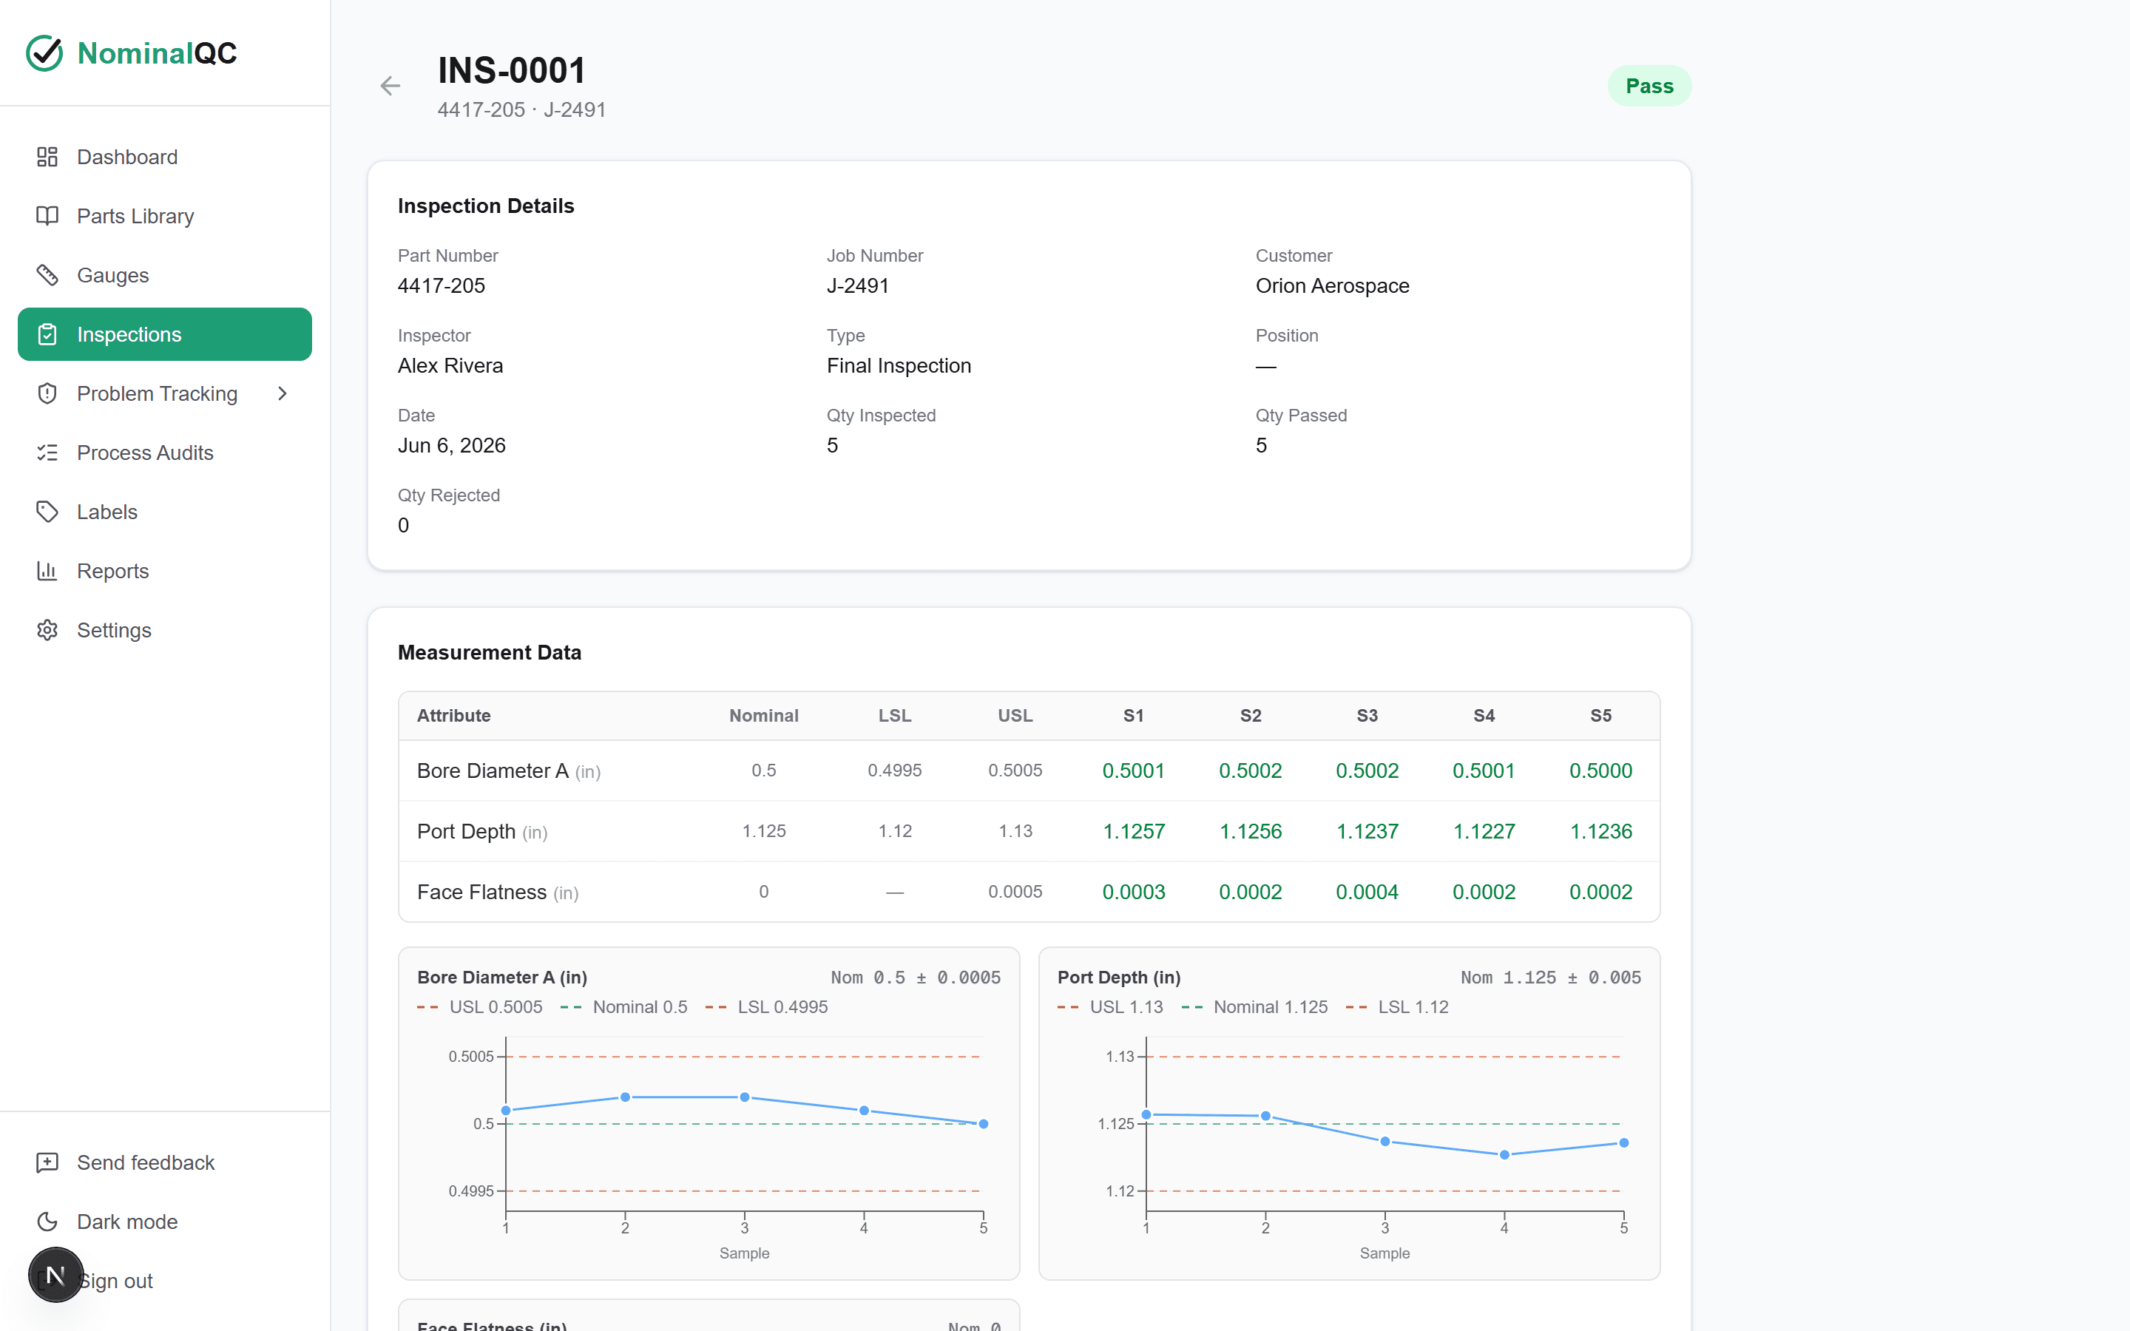Click the Problem Tracking shield icon
This screenshot has height=1331, width=2130.
click(x=47, y=393)
